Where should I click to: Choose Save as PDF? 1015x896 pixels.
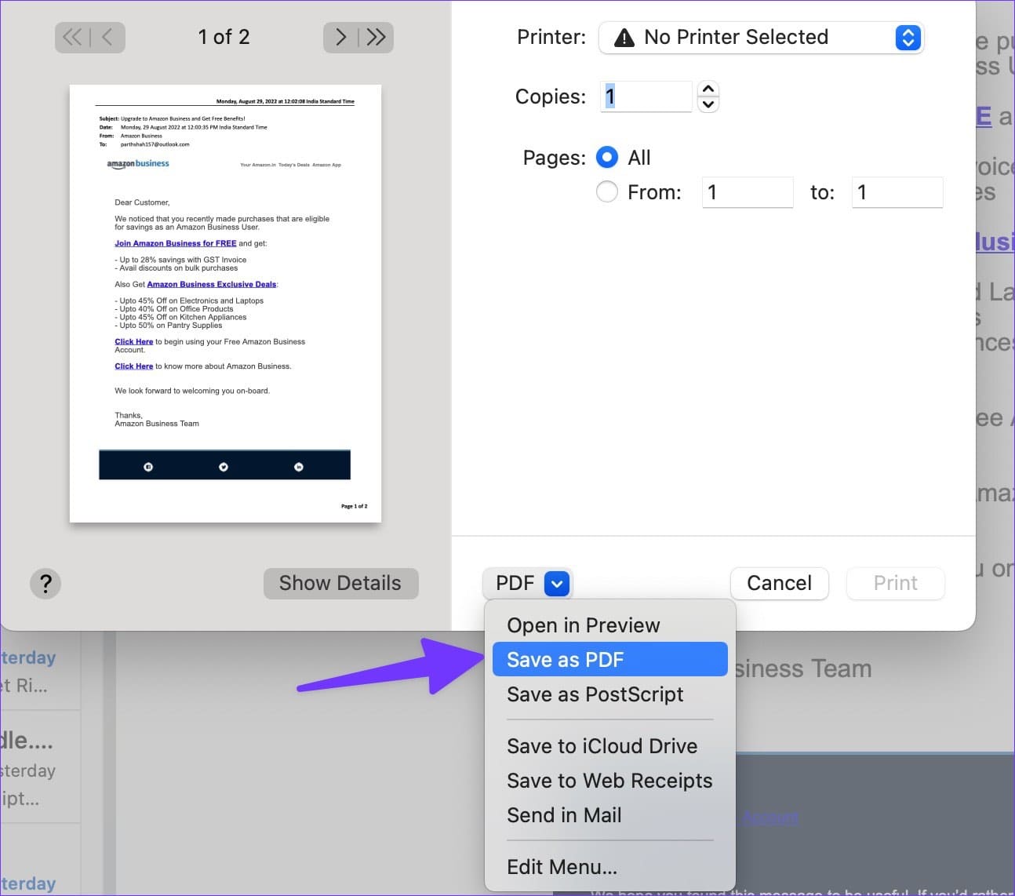coord(610,660)
